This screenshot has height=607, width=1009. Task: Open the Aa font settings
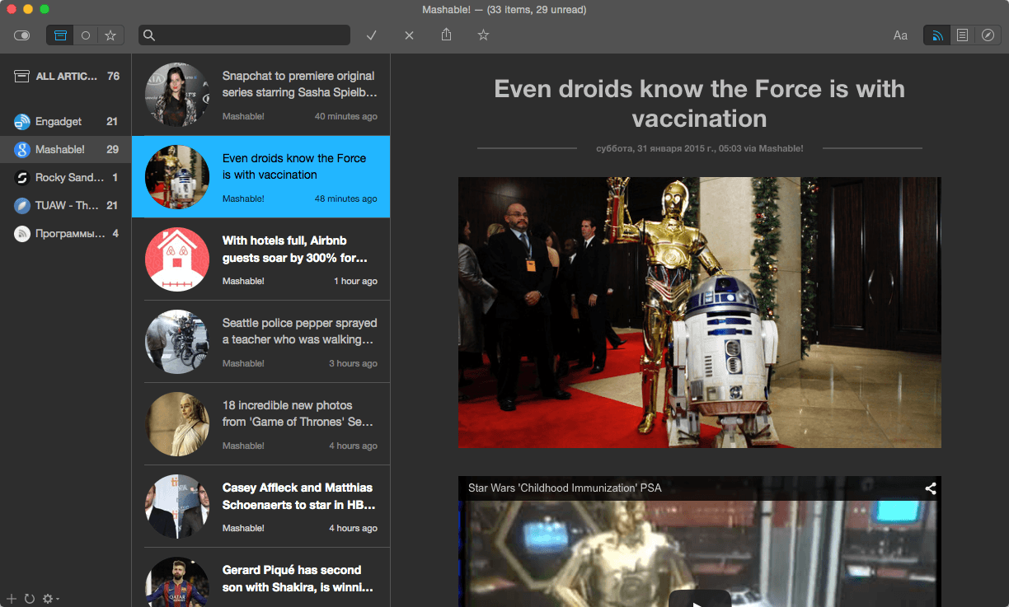(x=900, y=35)
